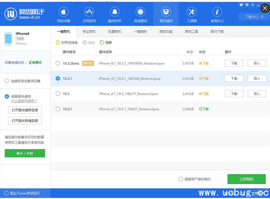
Task: Toggle 阻止iTunes自动运行 option
Action: (x=7, y=193)
